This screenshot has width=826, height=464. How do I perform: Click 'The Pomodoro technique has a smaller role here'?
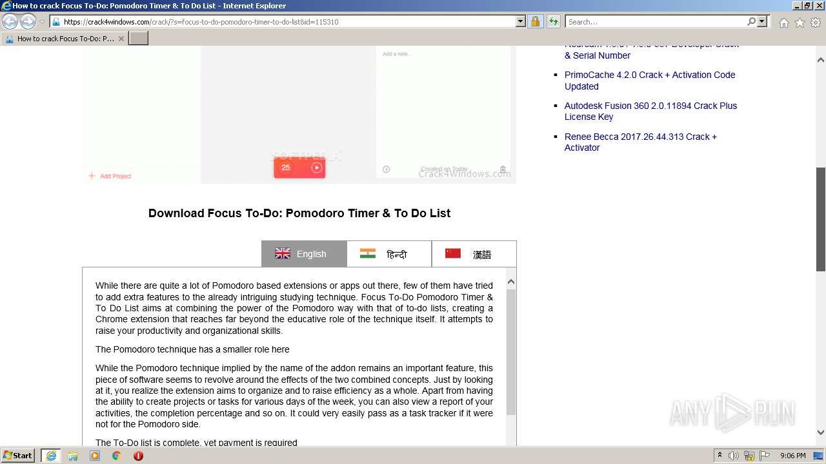tap(192, 349)
